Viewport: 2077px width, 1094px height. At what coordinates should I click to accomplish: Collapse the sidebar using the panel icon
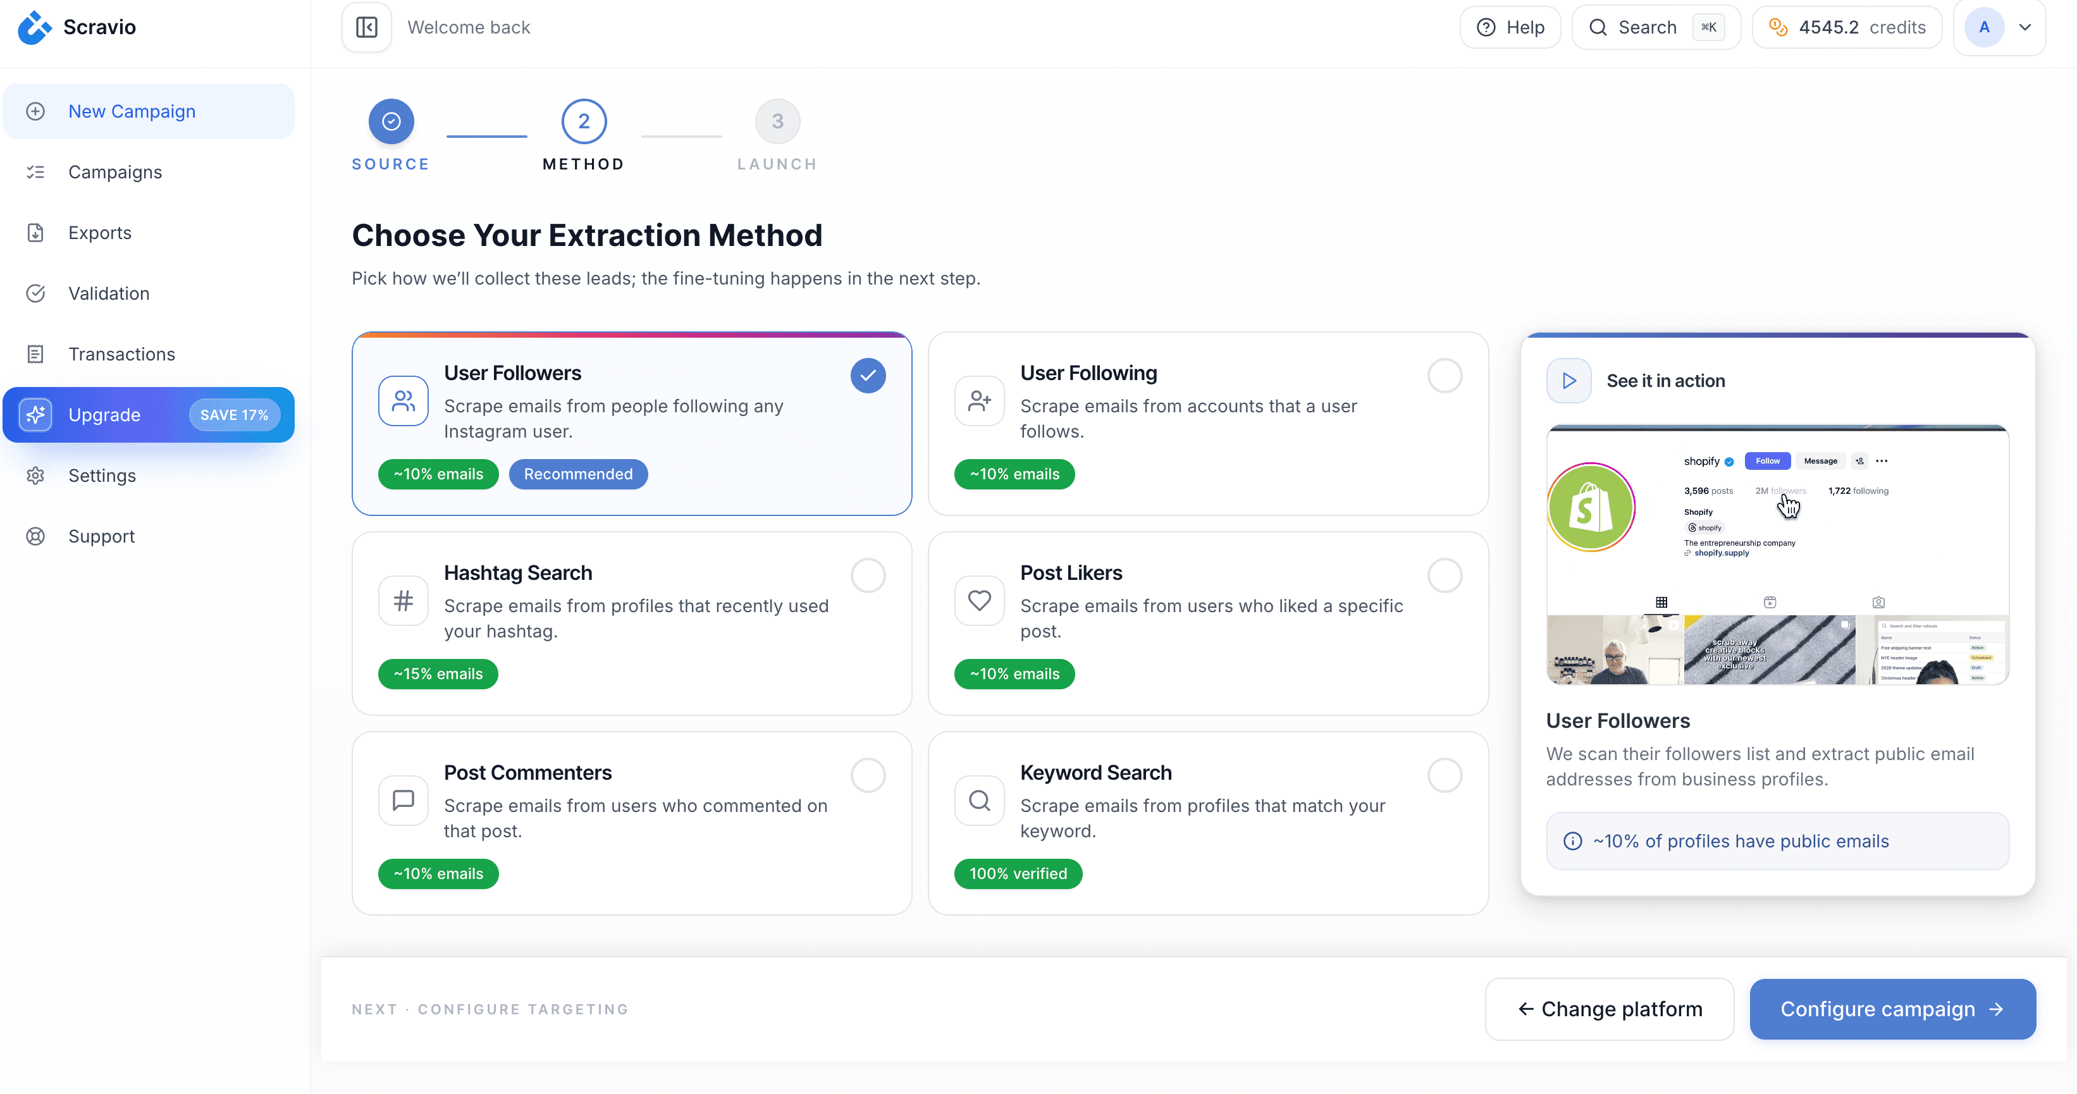366,27
